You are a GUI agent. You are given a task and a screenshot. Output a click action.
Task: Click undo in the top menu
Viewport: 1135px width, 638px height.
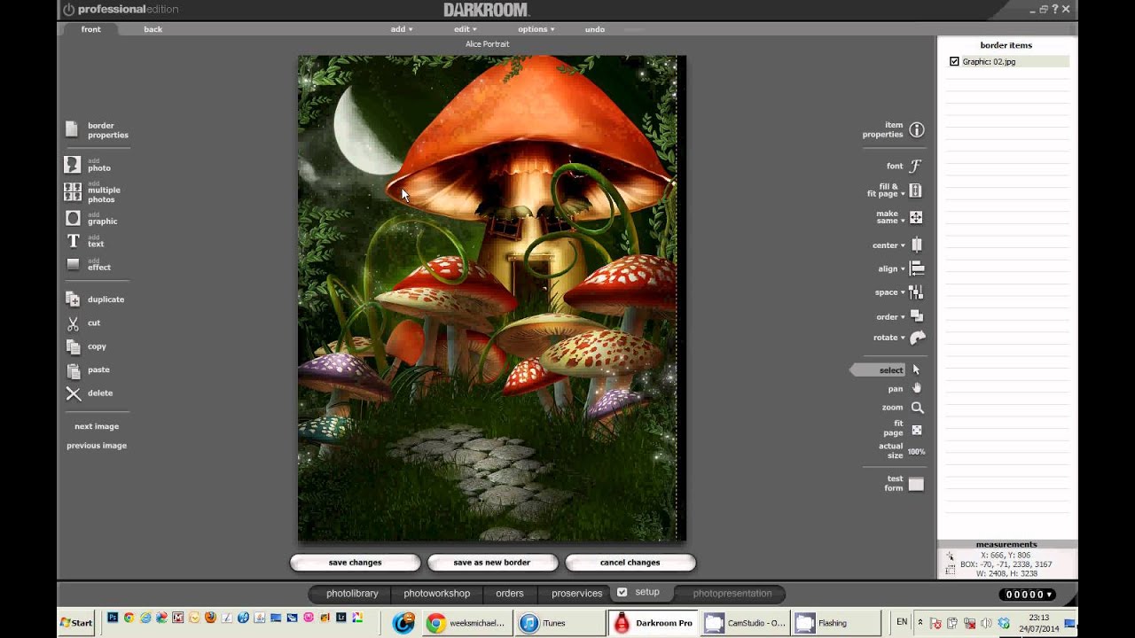pos(595,29)
